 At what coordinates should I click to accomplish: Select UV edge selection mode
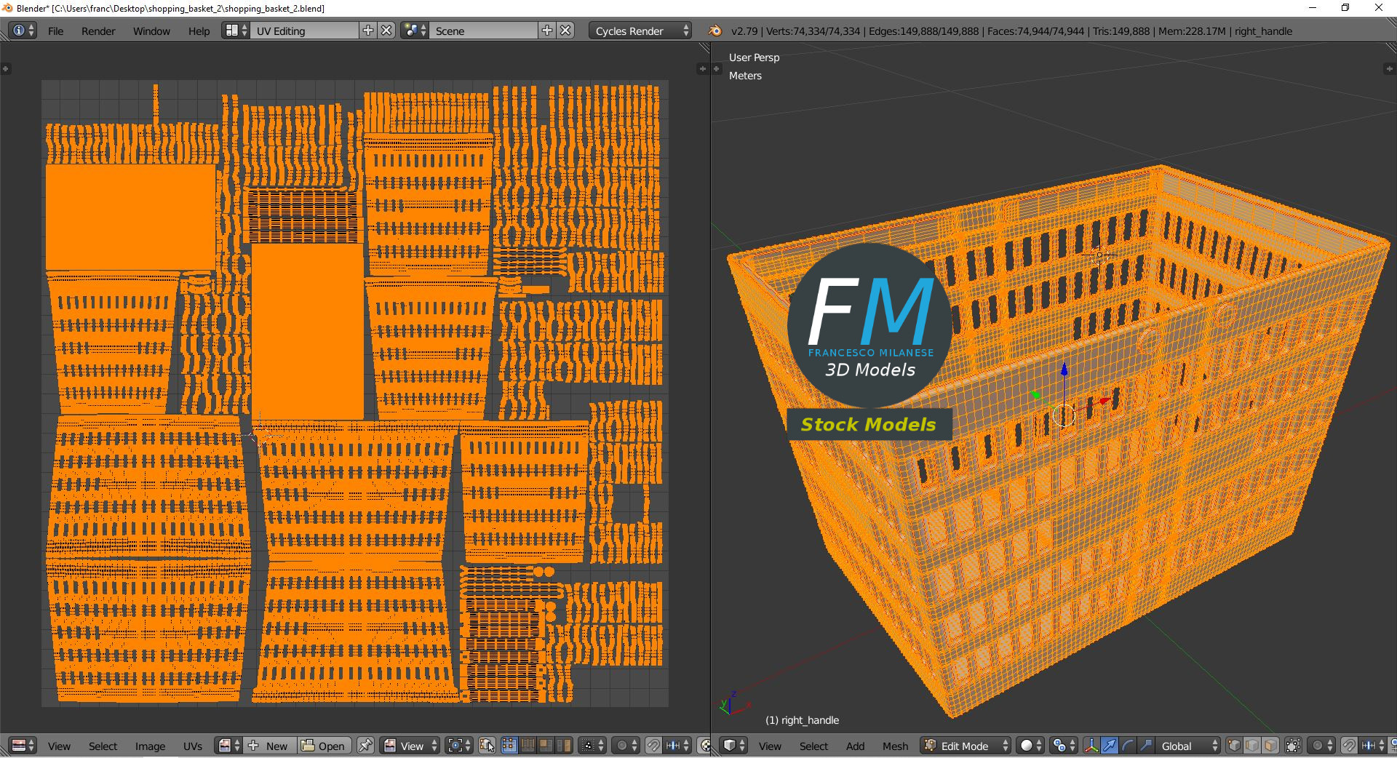528,746
